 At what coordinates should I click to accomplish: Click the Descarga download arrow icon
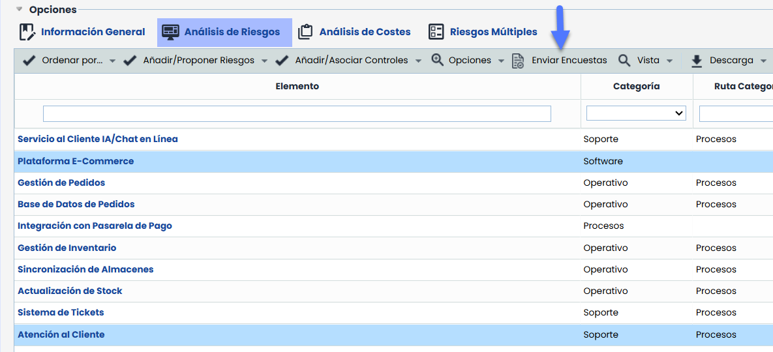coord(697,61)
